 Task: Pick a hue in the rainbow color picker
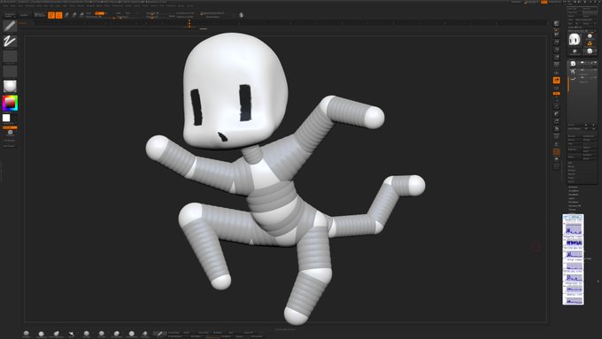(10, 104)
